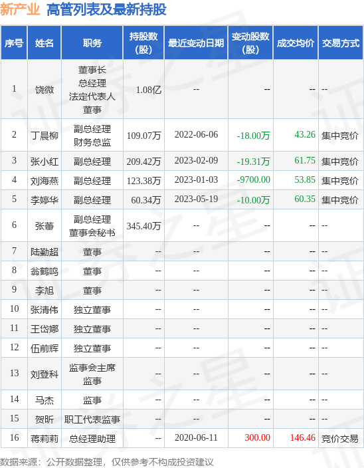Image resolution: width=364 pixels, height=468 pixels.
Task: Select the name 蒋莉莉
Action: tap(45, 439)
